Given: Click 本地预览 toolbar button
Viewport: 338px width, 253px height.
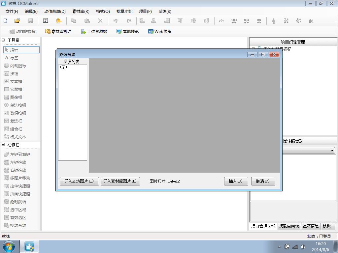Looking at the screenshot, I should tap(128, 31).
